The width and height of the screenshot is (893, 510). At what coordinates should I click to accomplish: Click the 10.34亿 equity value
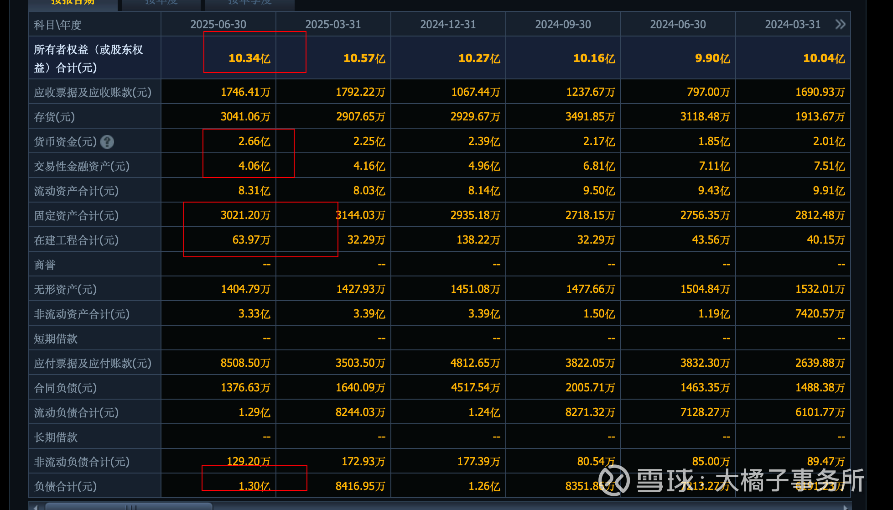click(249, 58)
